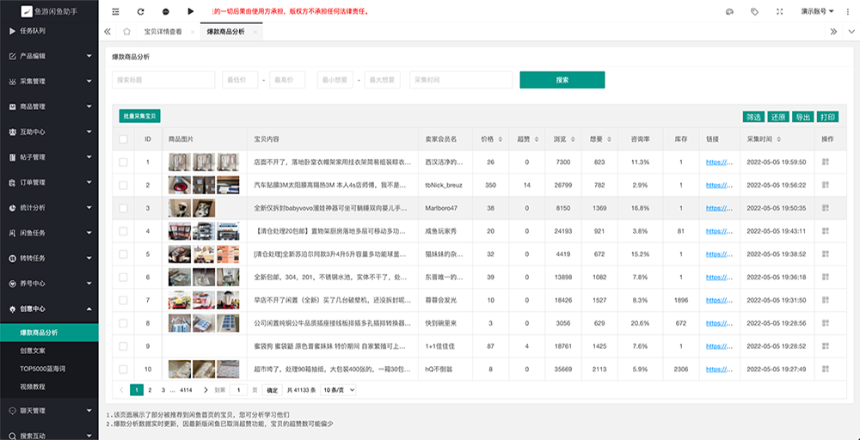Expand the 产品编辑 sidebar menu

(x=49, y=56)
